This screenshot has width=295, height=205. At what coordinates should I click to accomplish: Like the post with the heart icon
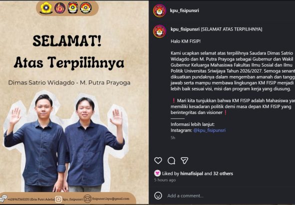coord(158,160)
